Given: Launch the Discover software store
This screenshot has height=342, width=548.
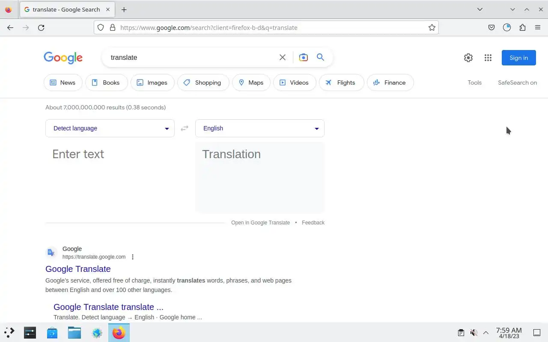Looking at the screenshot, I should click(x=52, y=333).
